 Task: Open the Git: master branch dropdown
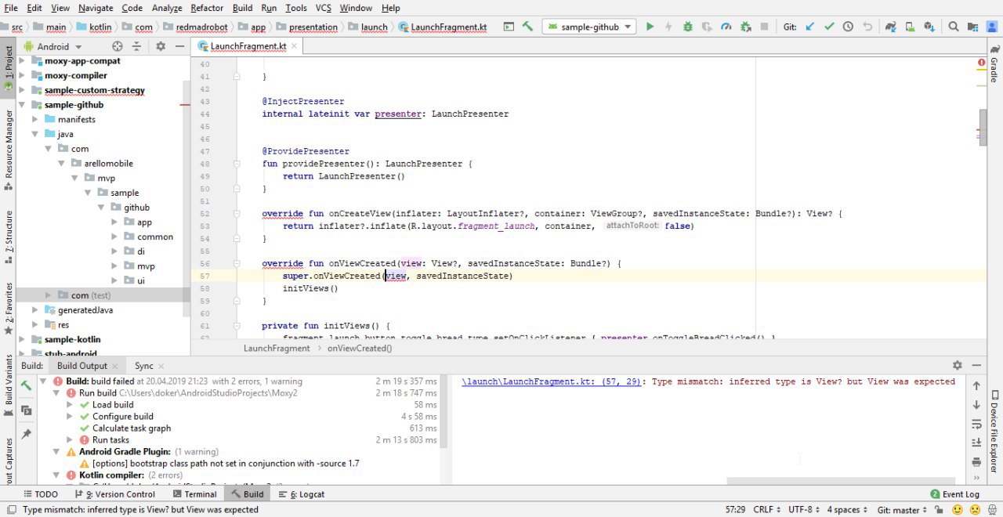(903, 509)
